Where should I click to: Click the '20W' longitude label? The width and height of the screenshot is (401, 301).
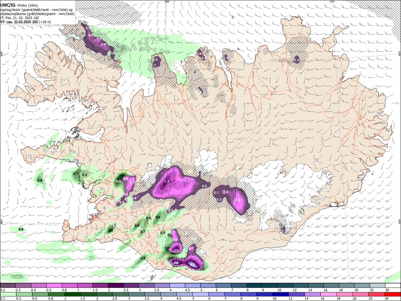[167, 2]
